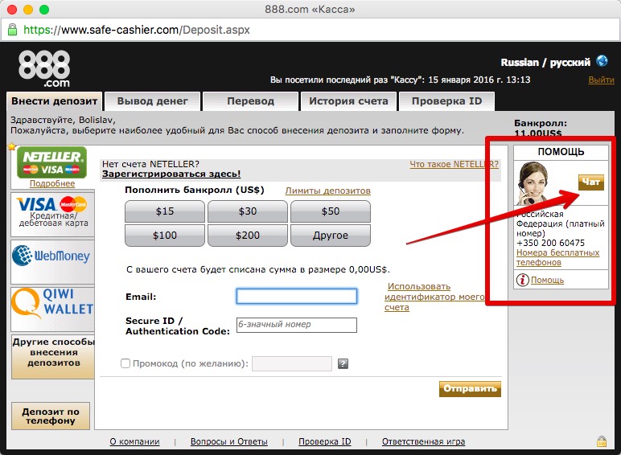This screenshot has width=621, height=455.
Task: Select the $200 deposit amount
Action: 248,236
